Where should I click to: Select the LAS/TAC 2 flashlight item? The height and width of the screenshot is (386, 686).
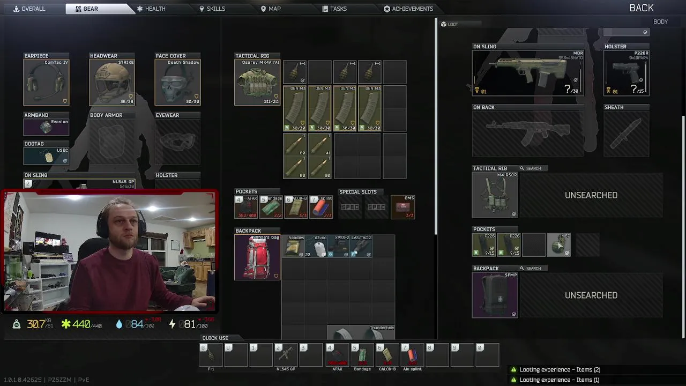(362, 246)
